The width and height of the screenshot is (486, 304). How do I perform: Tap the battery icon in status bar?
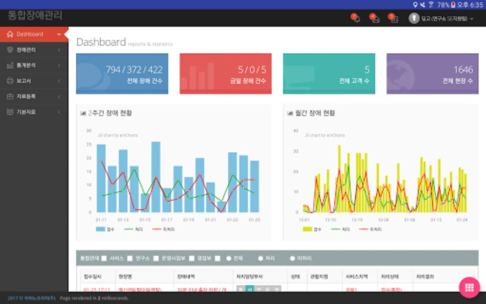[453, 5]
